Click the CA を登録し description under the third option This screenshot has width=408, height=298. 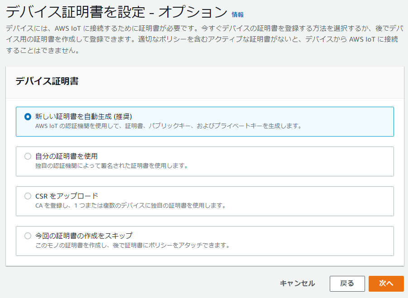[130, 205]
